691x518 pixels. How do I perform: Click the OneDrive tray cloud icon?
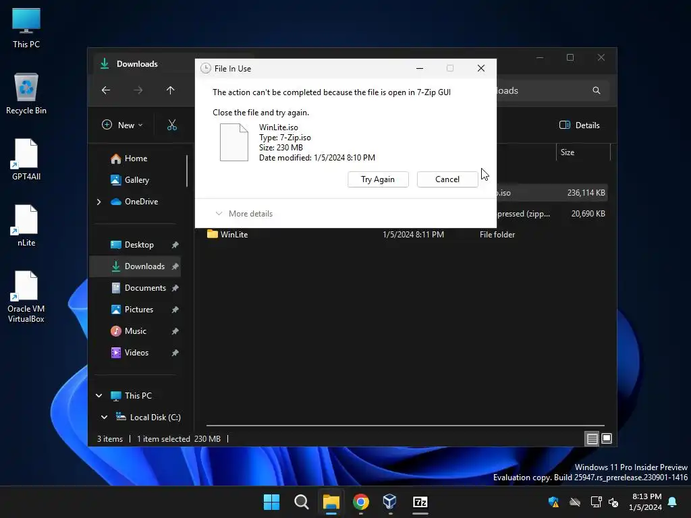pyautogui.click(x=575, y=502)
